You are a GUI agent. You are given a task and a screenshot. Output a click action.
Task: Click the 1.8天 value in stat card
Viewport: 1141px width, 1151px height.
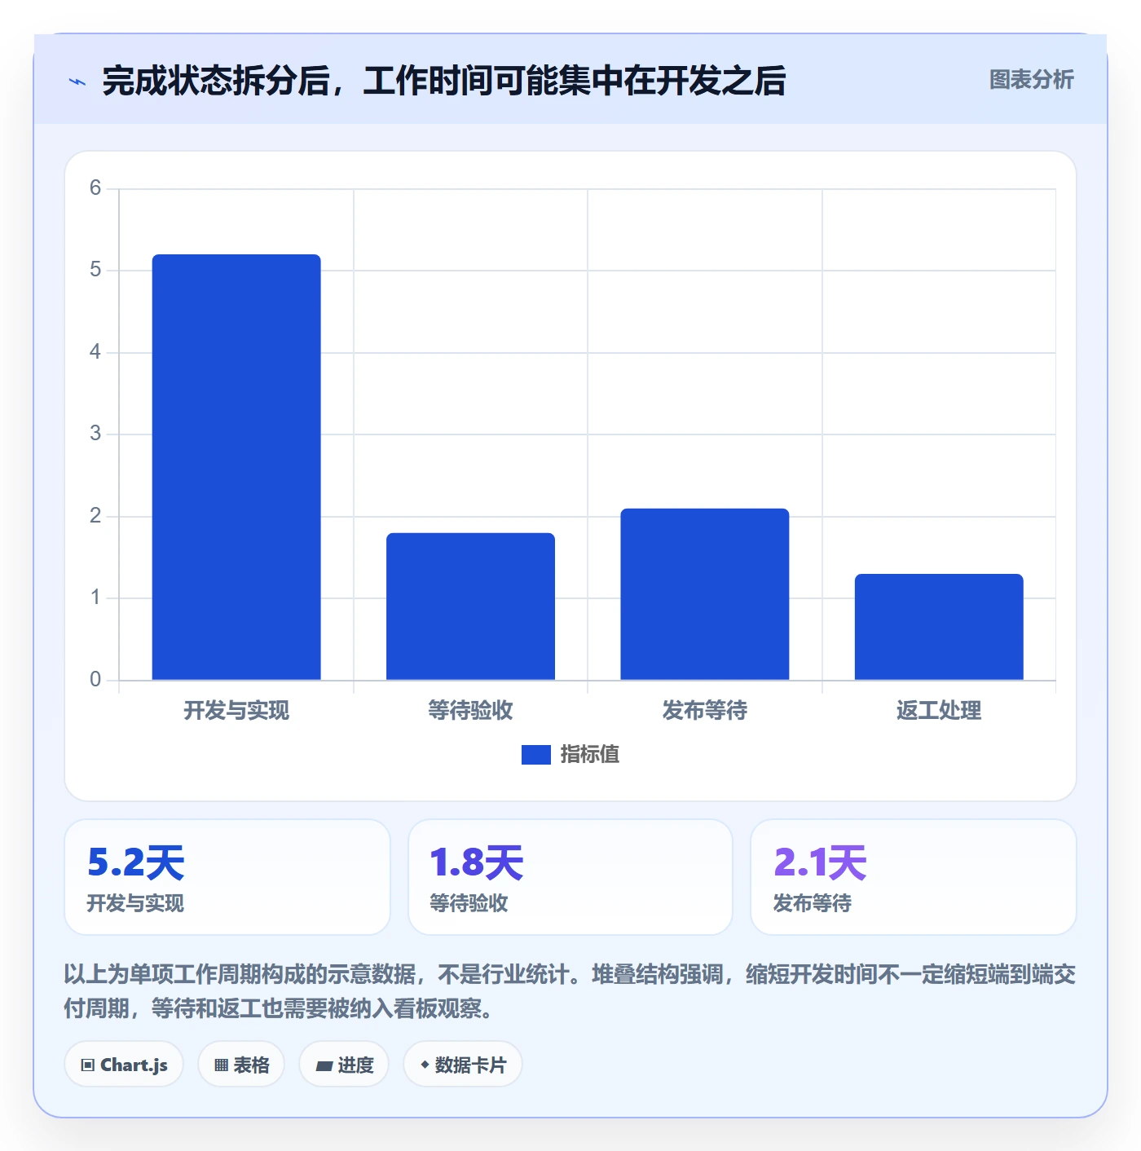tap(477, 862)
